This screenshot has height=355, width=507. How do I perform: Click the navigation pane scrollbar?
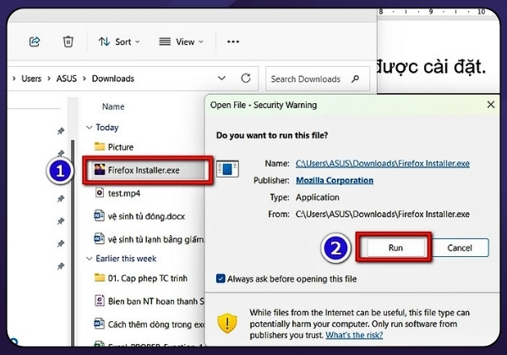click(73, 243)
